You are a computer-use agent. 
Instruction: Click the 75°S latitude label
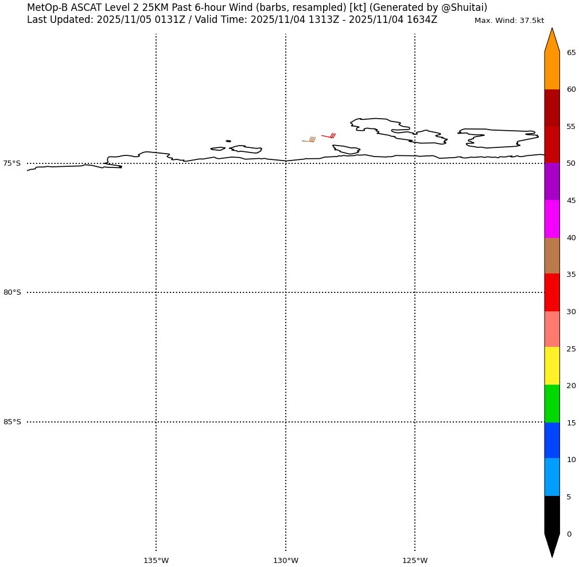[x=12, y=163]
